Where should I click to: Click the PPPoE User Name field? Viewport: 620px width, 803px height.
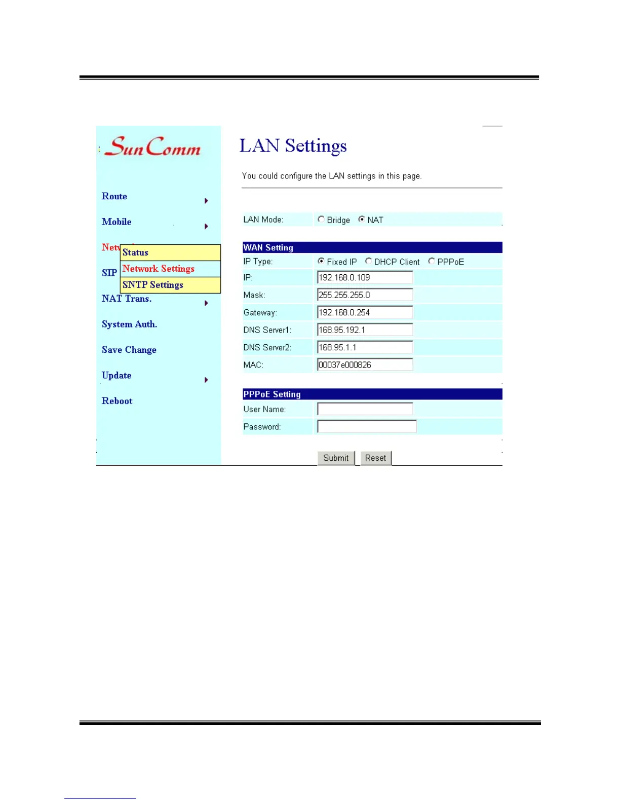tap(365, 409)
